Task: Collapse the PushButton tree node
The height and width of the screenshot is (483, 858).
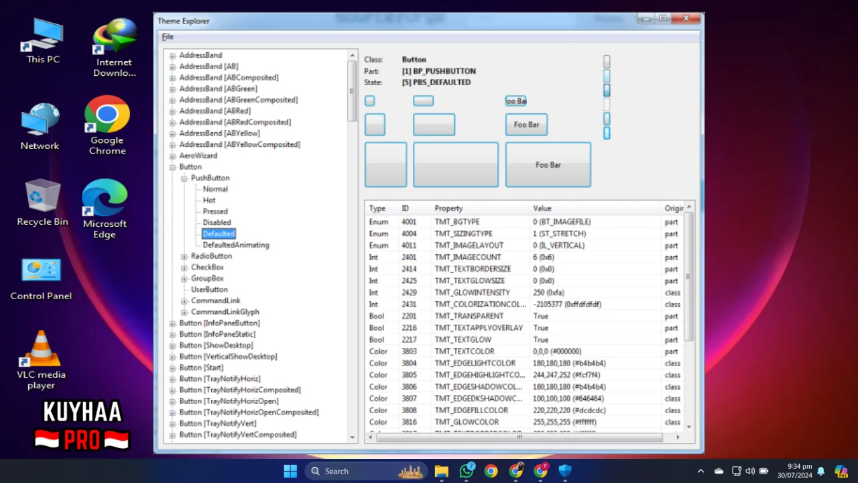Action: [x=184, y=178]
